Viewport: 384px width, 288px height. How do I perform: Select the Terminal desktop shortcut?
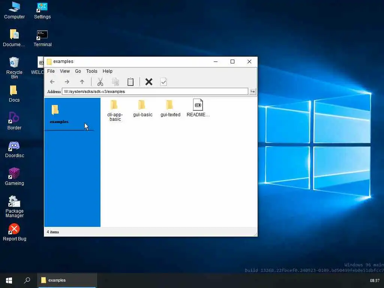43,38
